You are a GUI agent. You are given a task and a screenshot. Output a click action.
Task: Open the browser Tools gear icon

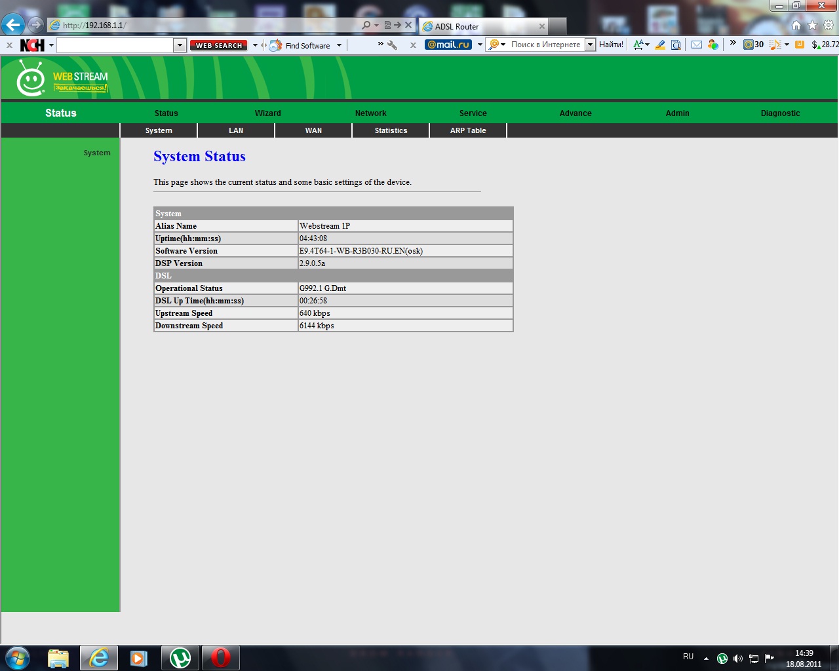tap(829, 26)
